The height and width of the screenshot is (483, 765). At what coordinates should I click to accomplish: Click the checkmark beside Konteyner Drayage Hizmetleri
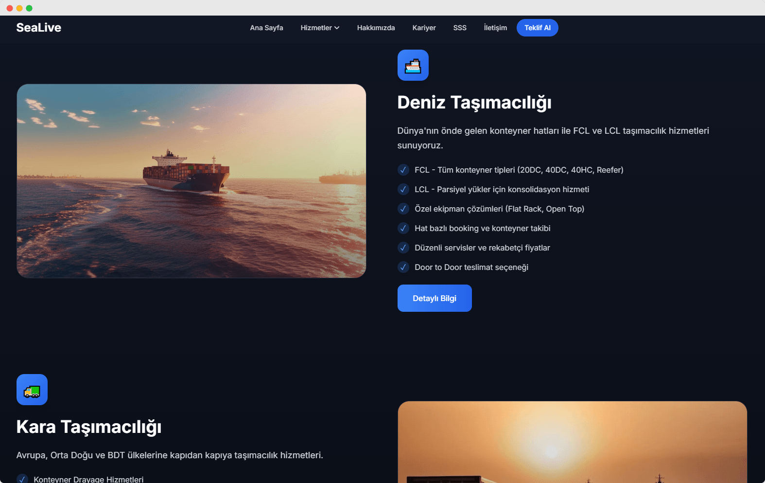point(22,479)
